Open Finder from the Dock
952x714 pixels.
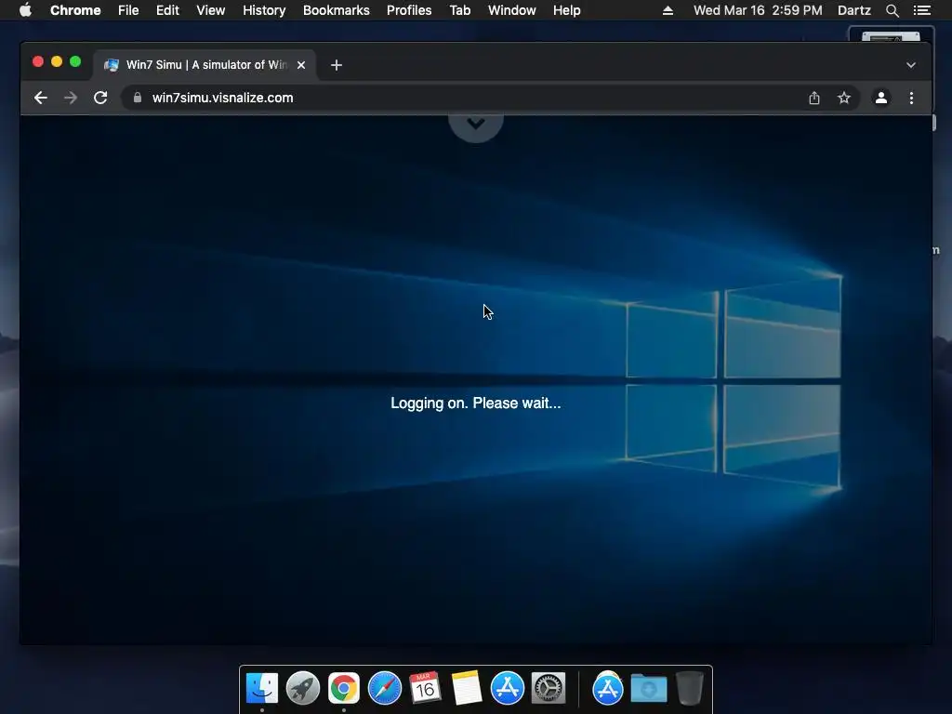pyautogui.click(x=262, y=688)
